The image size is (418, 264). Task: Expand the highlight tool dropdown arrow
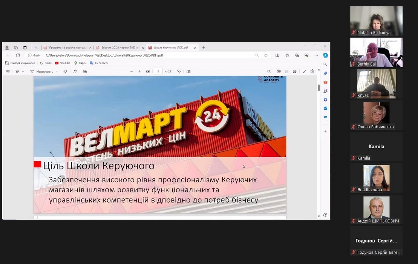[23, 72]
